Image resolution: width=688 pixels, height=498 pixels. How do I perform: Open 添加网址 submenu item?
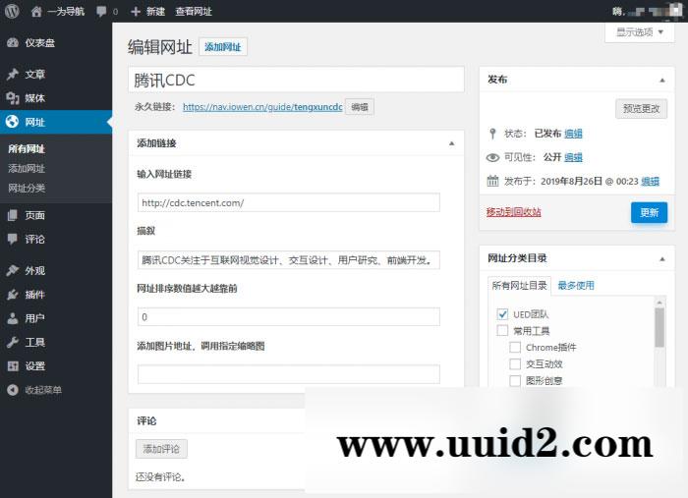(x=27, y=168)
